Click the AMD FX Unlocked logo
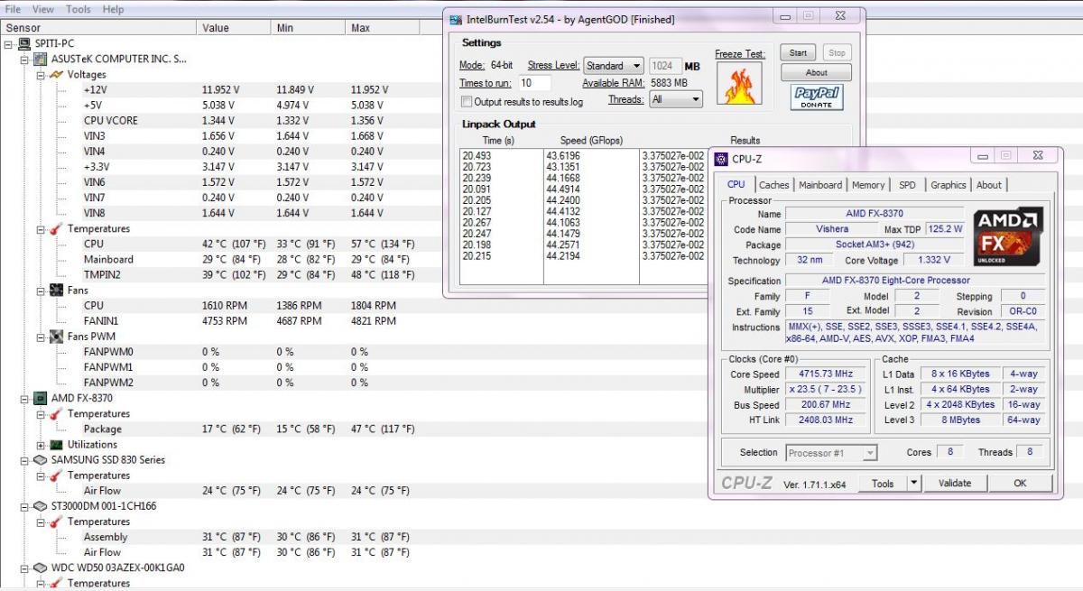Image resolution: width=1083 pixels, height=591 pixels. (x=1008, y=235)
